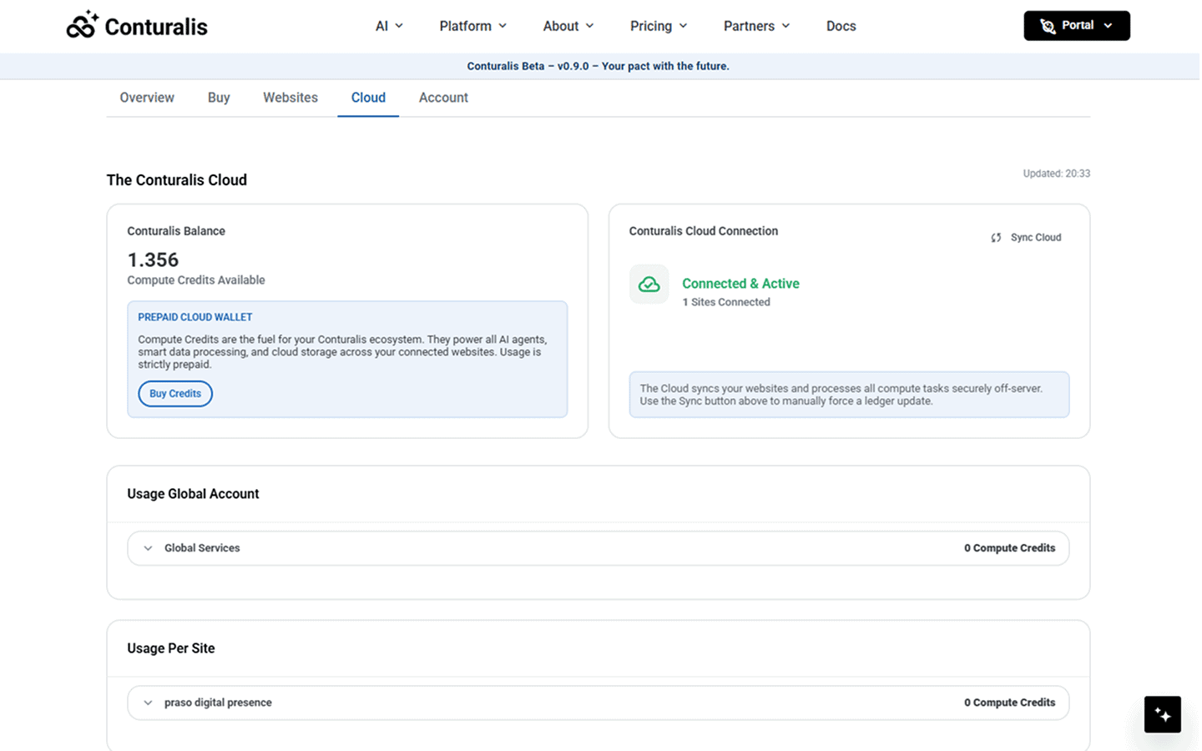This screenshot has width=1202, height=751.
Task: Open the Pricing dropdown menu
Action: click(x=659, y=26)
